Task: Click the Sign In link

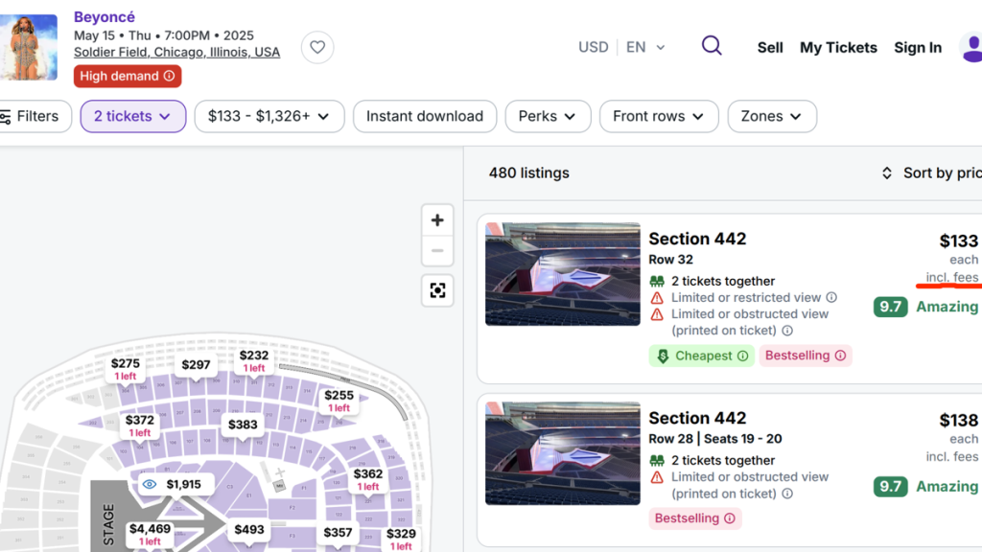Action: click(x=918, y=47)
